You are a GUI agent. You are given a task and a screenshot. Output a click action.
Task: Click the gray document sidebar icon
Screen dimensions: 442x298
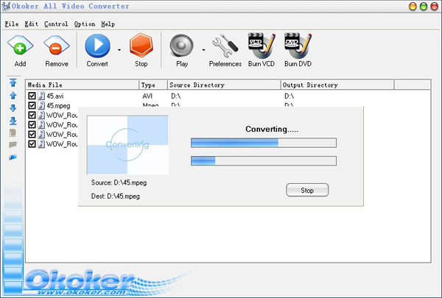(x=13, y=132)
